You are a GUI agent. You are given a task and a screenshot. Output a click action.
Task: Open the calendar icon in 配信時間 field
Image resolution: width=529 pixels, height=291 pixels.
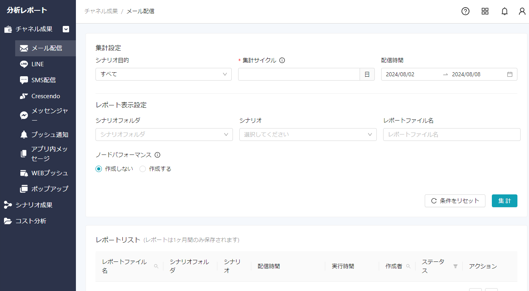click(510, 74)
